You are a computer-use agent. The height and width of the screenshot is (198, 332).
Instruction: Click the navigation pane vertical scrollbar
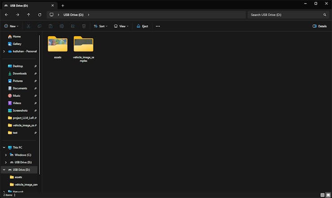coord(39,105)
